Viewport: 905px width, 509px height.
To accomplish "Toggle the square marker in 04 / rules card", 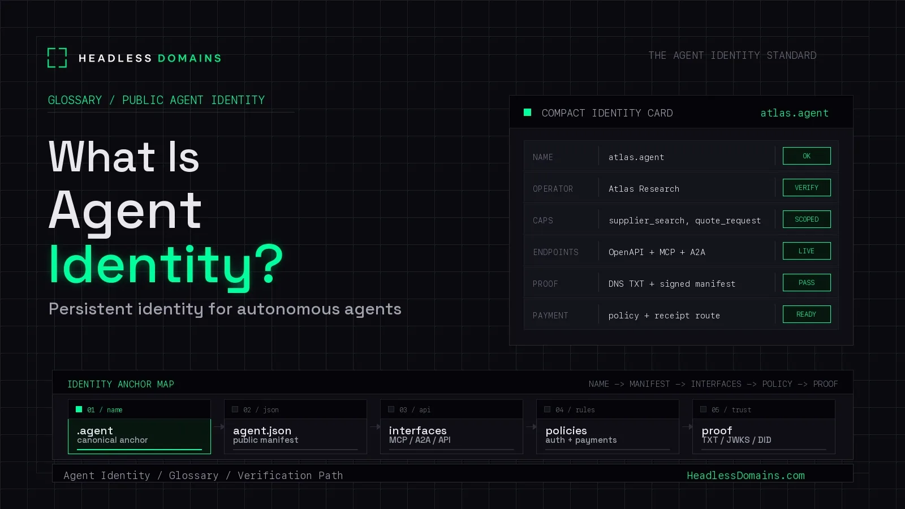I will point(547,409).
